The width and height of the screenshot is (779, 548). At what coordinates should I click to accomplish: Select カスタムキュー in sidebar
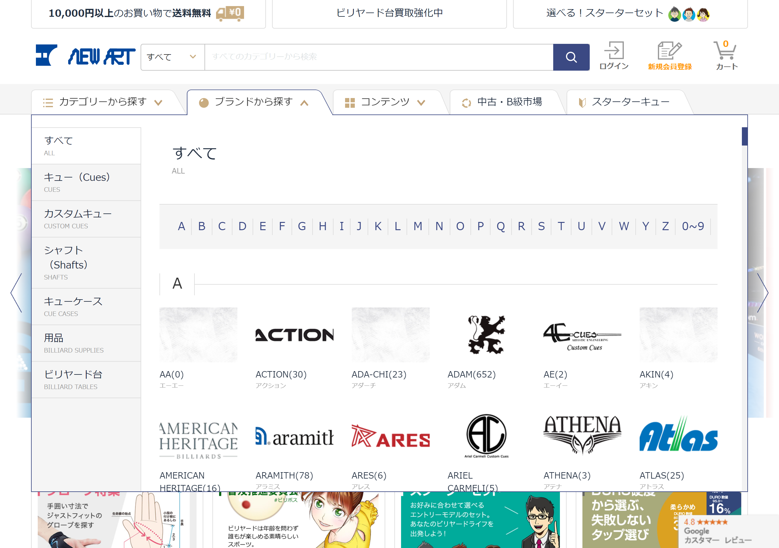86,219
